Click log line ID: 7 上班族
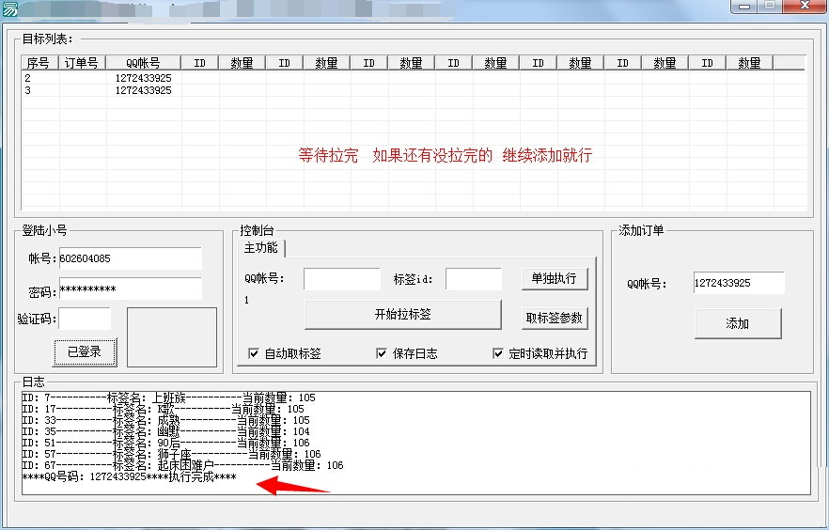The height and width of the screenshot is (530, 829). [168, 397]
